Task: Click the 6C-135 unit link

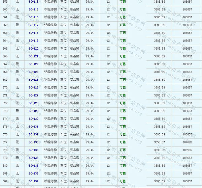Action: [x=33, y=150]
